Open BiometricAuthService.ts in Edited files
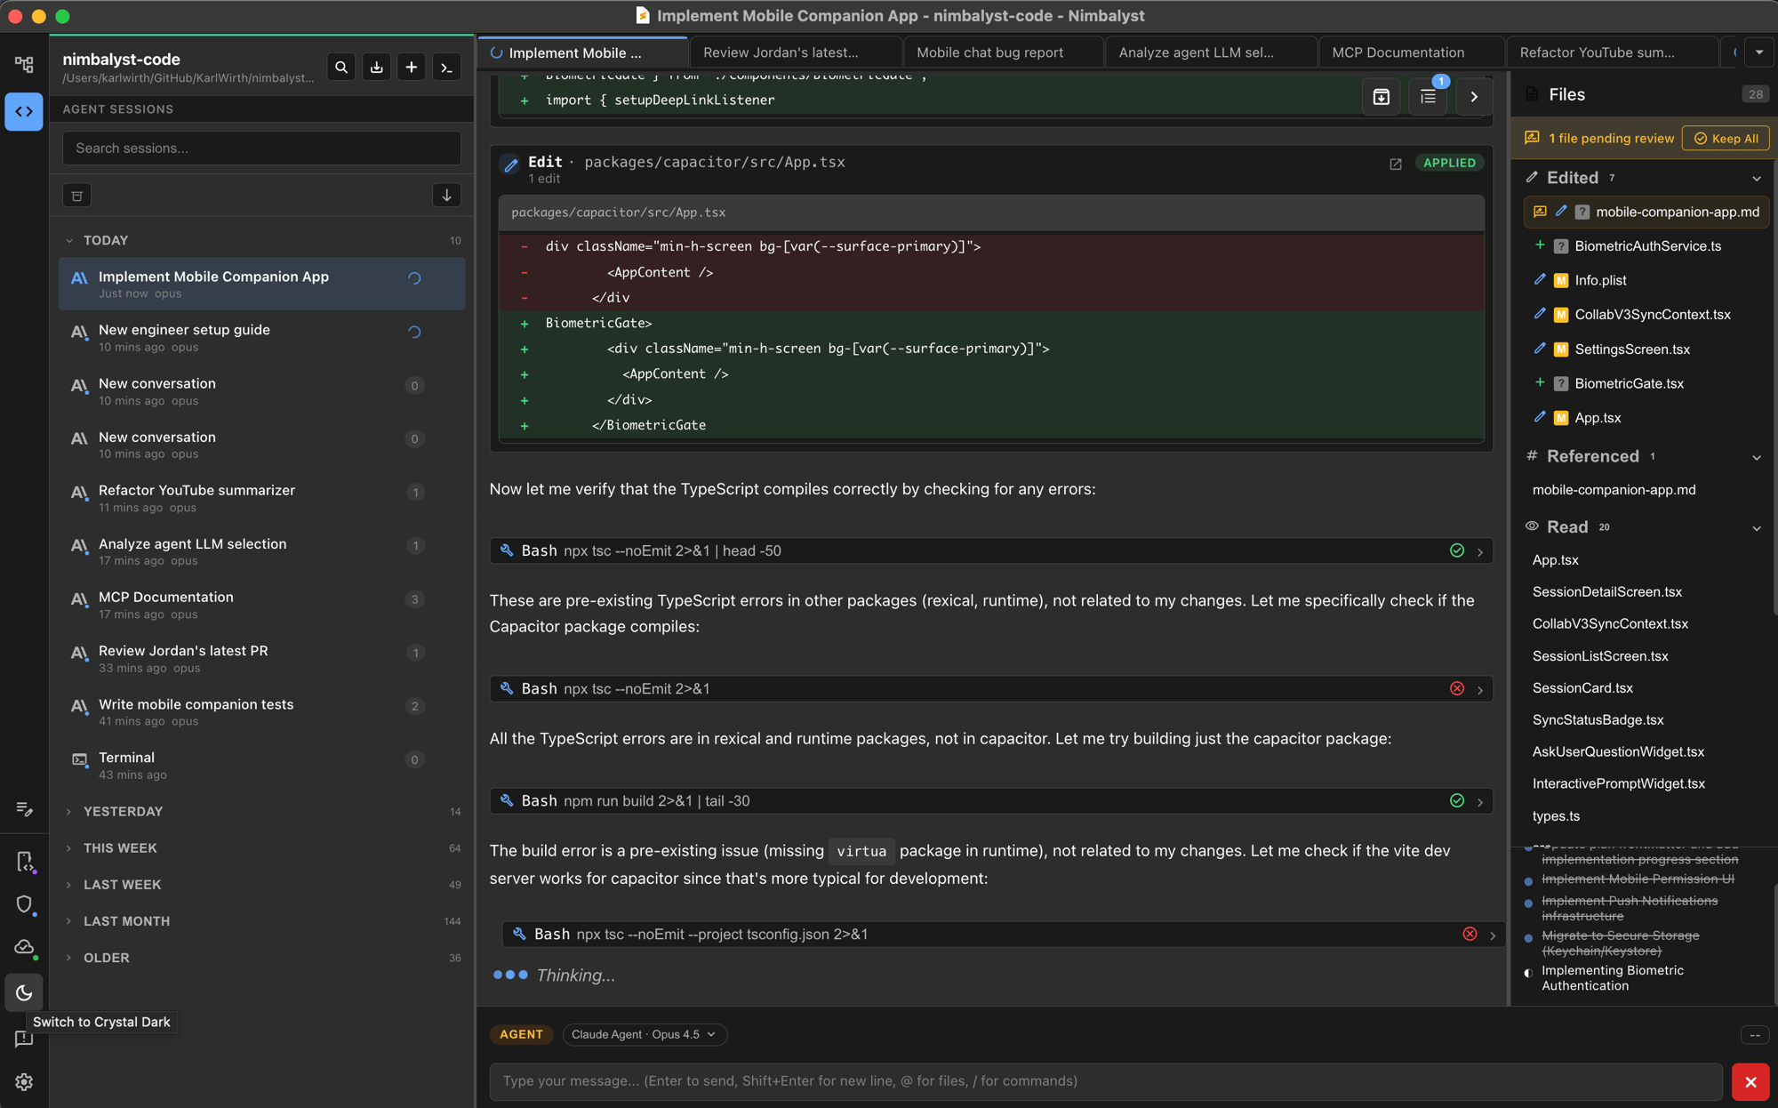Image resolution: width=1778 pixels, height=1108 pixels. 1647,246
